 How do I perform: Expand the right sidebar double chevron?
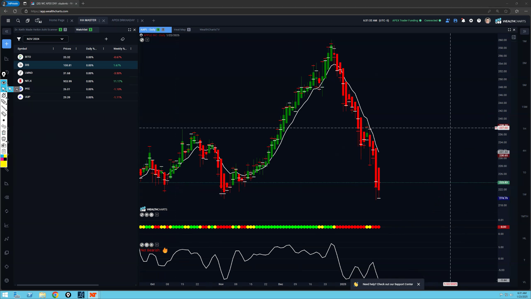[524, 31]
